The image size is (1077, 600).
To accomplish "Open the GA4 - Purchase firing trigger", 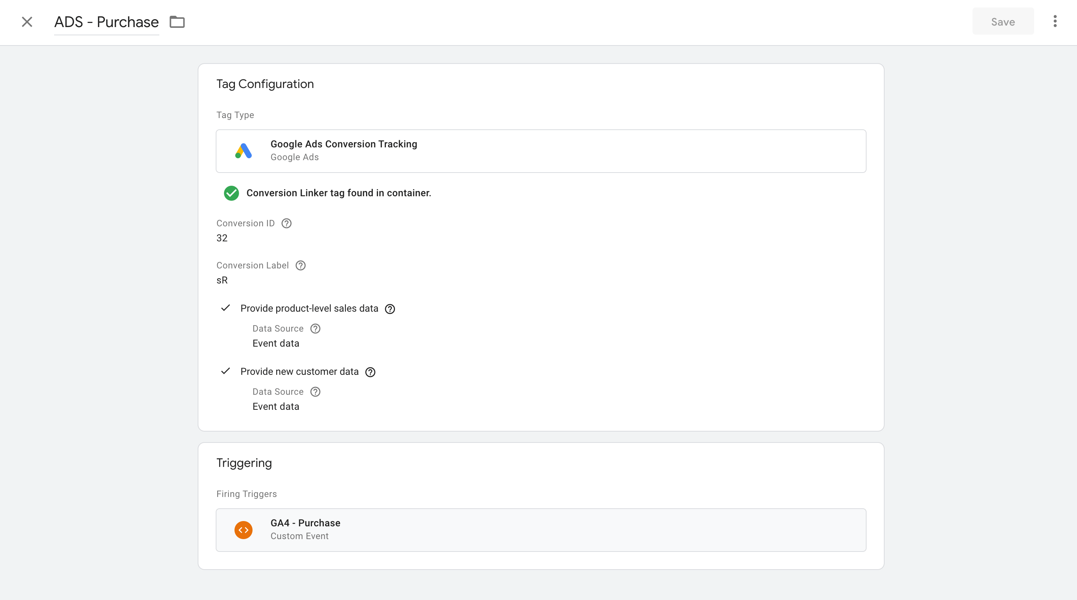I will click(x=541, y=530).
